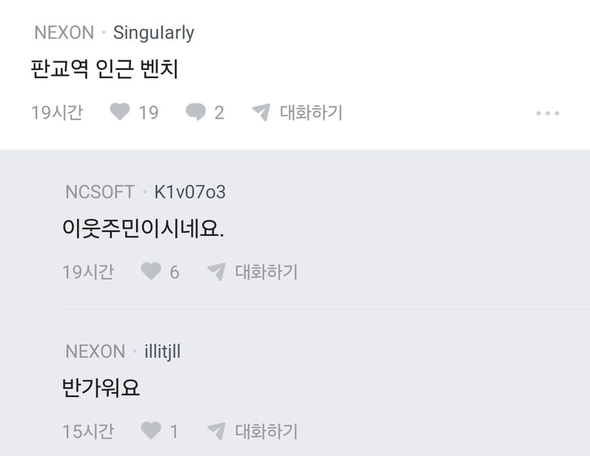
Task: Click the 15시간 timestamp on illitjll's comment
Action: [x=88, y=431]
